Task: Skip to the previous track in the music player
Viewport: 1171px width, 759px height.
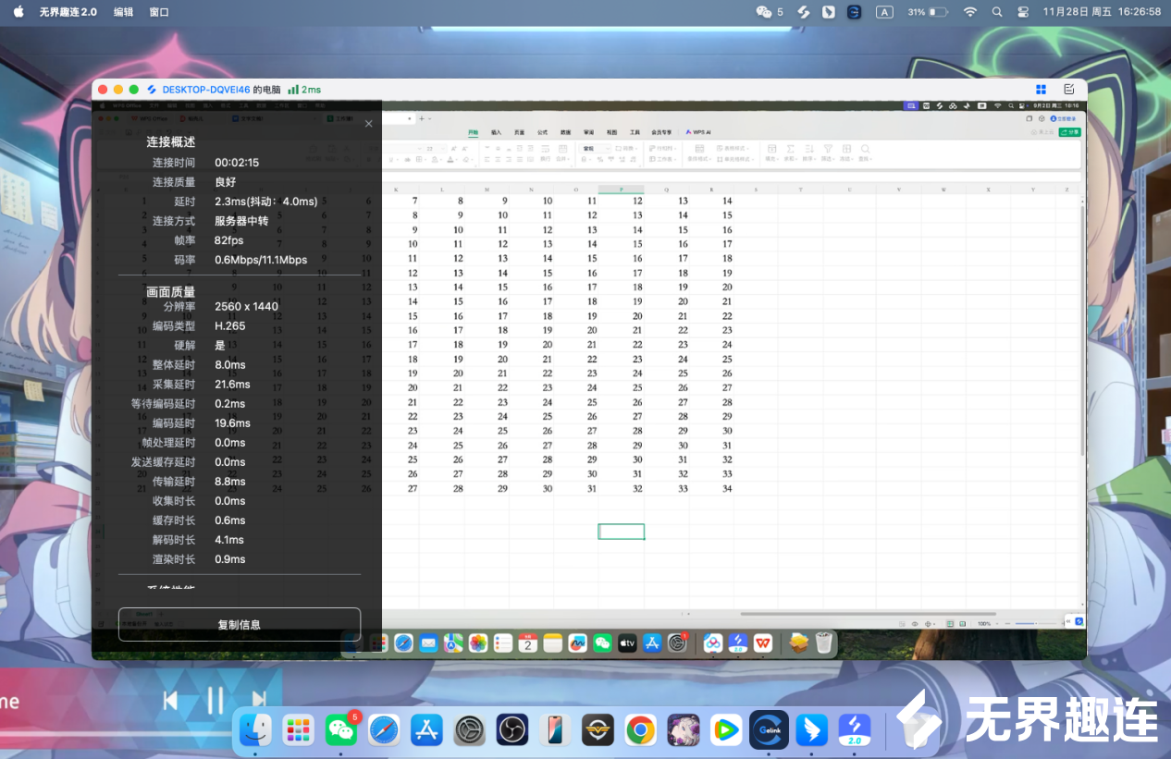Action: (170, 700)
